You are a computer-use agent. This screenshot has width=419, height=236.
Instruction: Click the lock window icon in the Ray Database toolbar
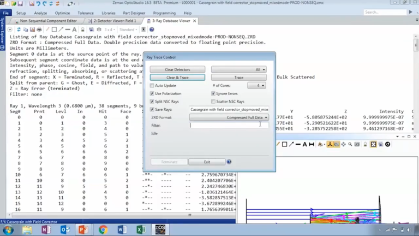point(83,29)
